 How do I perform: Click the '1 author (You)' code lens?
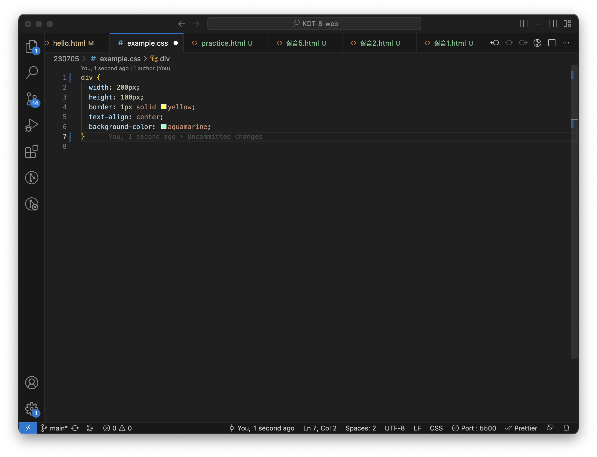(152, 68)
